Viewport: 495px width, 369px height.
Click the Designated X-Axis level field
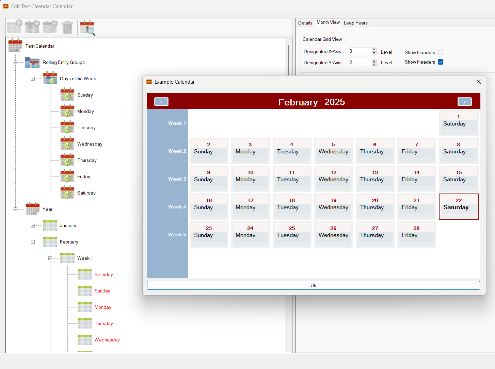360,51
